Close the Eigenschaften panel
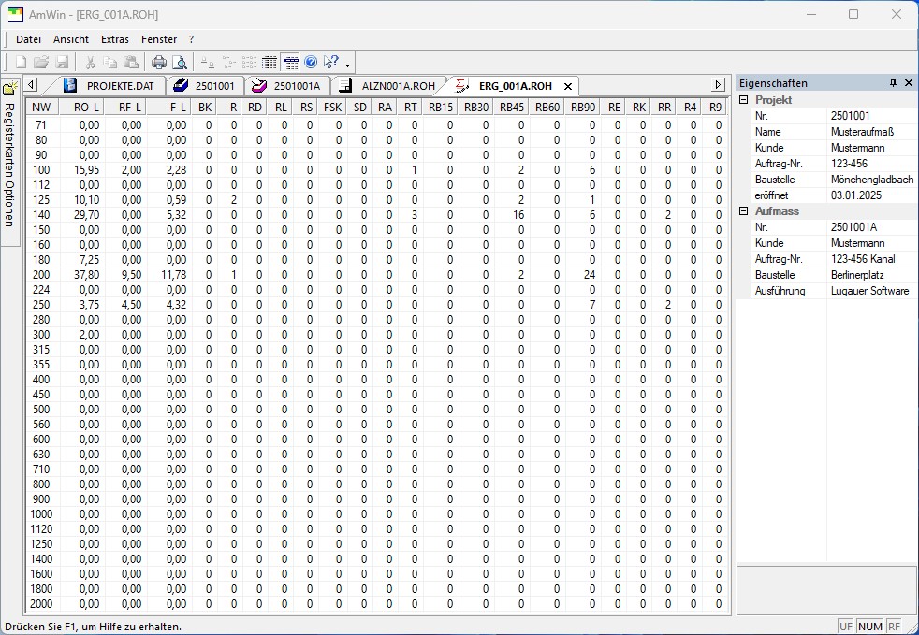This screenshot has height=635, width=919. click(909, 83)
